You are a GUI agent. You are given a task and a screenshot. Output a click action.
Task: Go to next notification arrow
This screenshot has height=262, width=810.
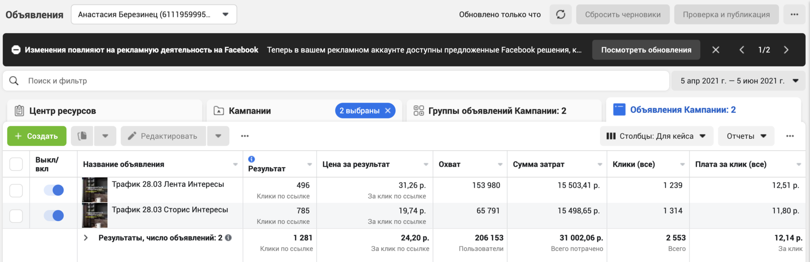coord(786,50)
